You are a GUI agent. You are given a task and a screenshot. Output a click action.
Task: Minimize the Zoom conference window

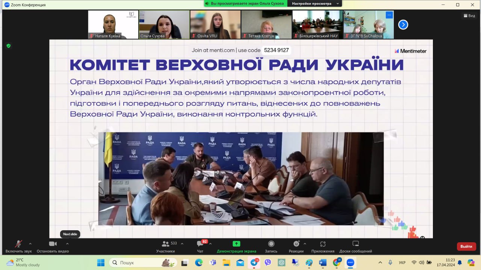442,5
